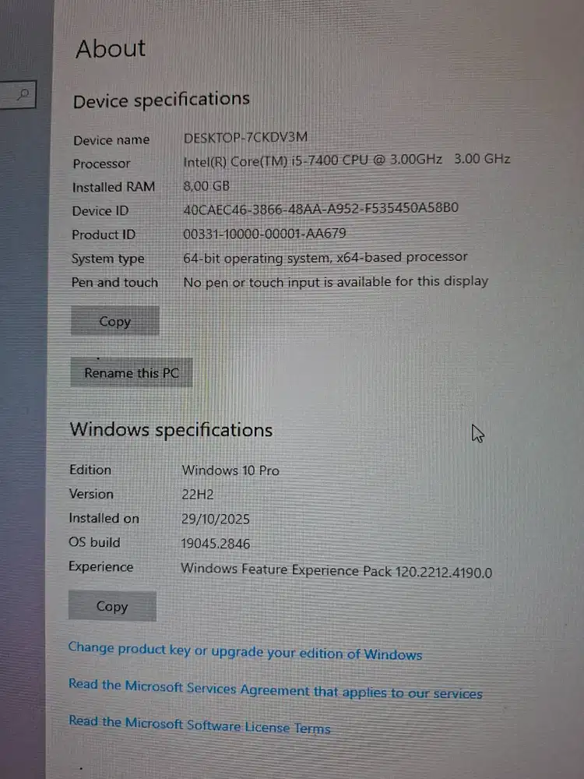
Task: Click the Pen and touch label
Action: [x=114, y=282]
